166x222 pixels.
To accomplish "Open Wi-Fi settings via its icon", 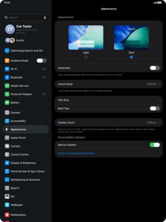I will pos(7,69).
